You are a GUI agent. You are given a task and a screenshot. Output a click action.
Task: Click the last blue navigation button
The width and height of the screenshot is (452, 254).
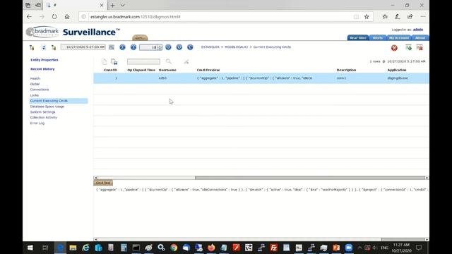[x=190, y=47]
